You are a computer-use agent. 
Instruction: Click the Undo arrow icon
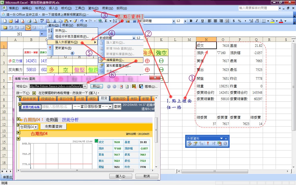click(82, 21)
